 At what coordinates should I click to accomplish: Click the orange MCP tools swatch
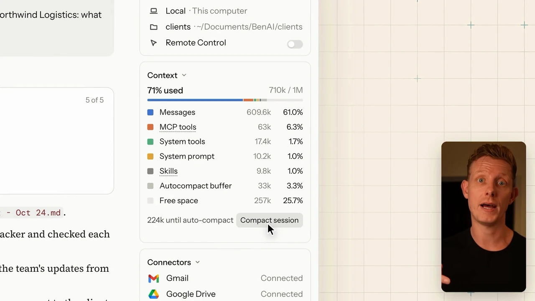[150, 127]
